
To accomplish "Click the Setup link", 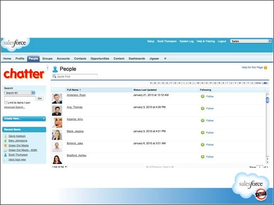I will pyautogui.click(x=151, y=41).
